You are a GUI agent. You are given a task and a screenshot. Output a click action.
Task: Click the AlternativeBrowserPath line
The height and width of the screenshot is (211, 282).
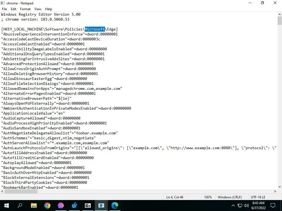[36, 98]
